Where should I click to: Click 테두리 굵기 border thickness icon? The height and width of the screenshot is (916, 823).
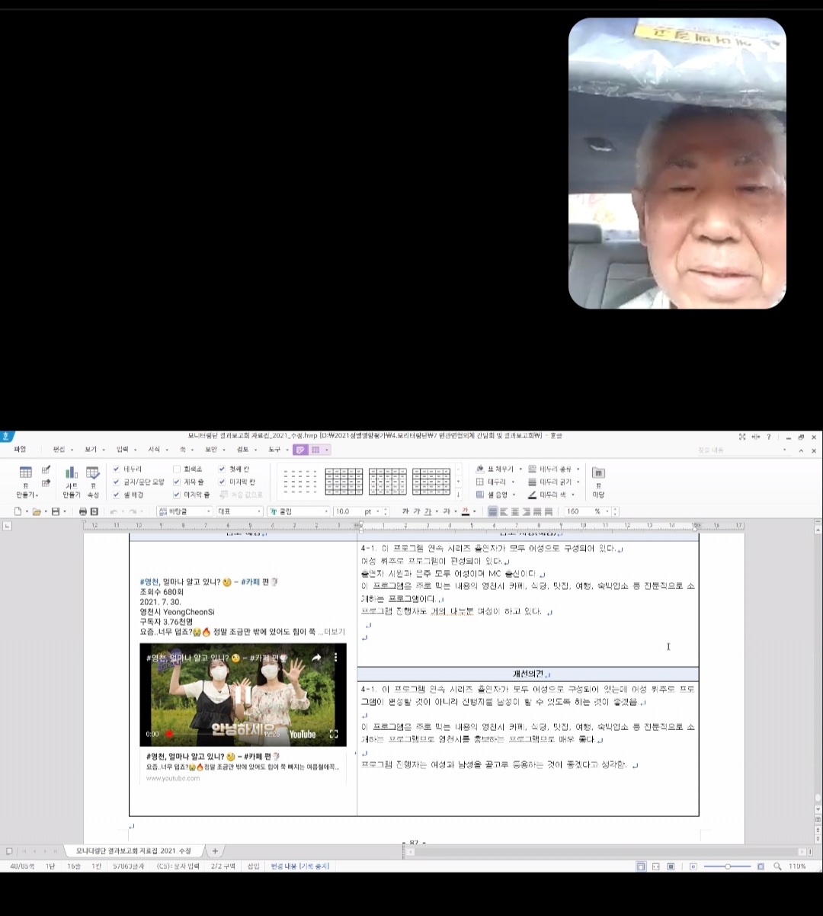532,482
